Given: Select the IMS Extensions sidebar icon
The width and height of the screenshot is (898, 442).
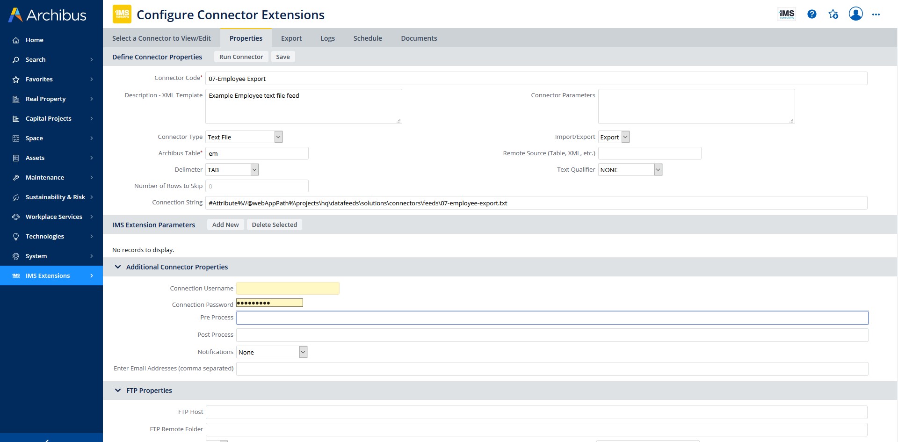Looking at the screenshot, I should [x=14, y=275].
